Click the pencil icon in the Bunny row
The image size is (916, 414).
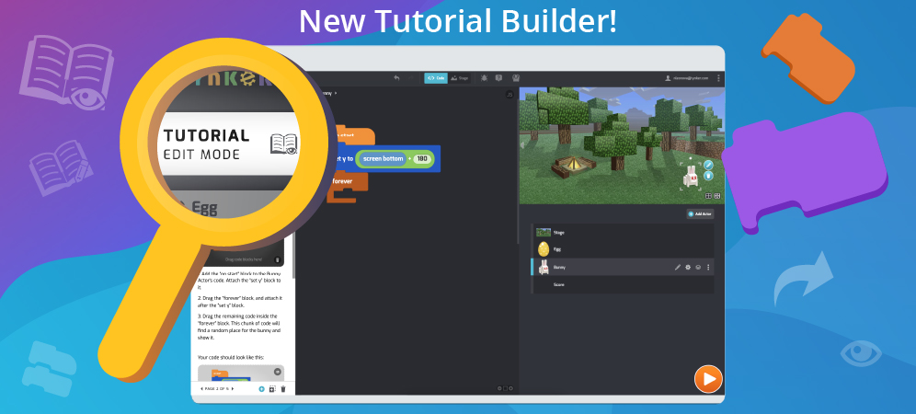(x=678, y=267)
